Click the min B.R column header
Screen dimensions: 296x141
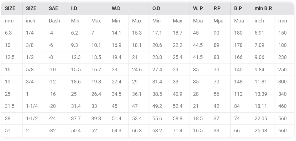(x=272, y=8)
